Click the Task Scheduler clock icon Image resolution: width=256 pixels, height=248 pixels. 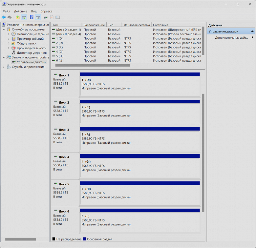point(13,34)
